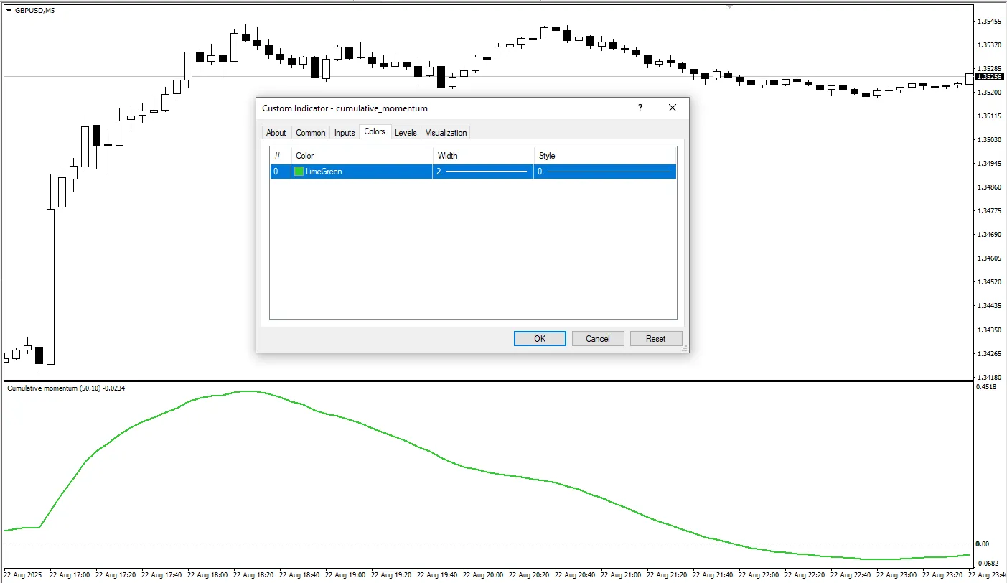Open the Visualization tab

[x=446, y=132]
